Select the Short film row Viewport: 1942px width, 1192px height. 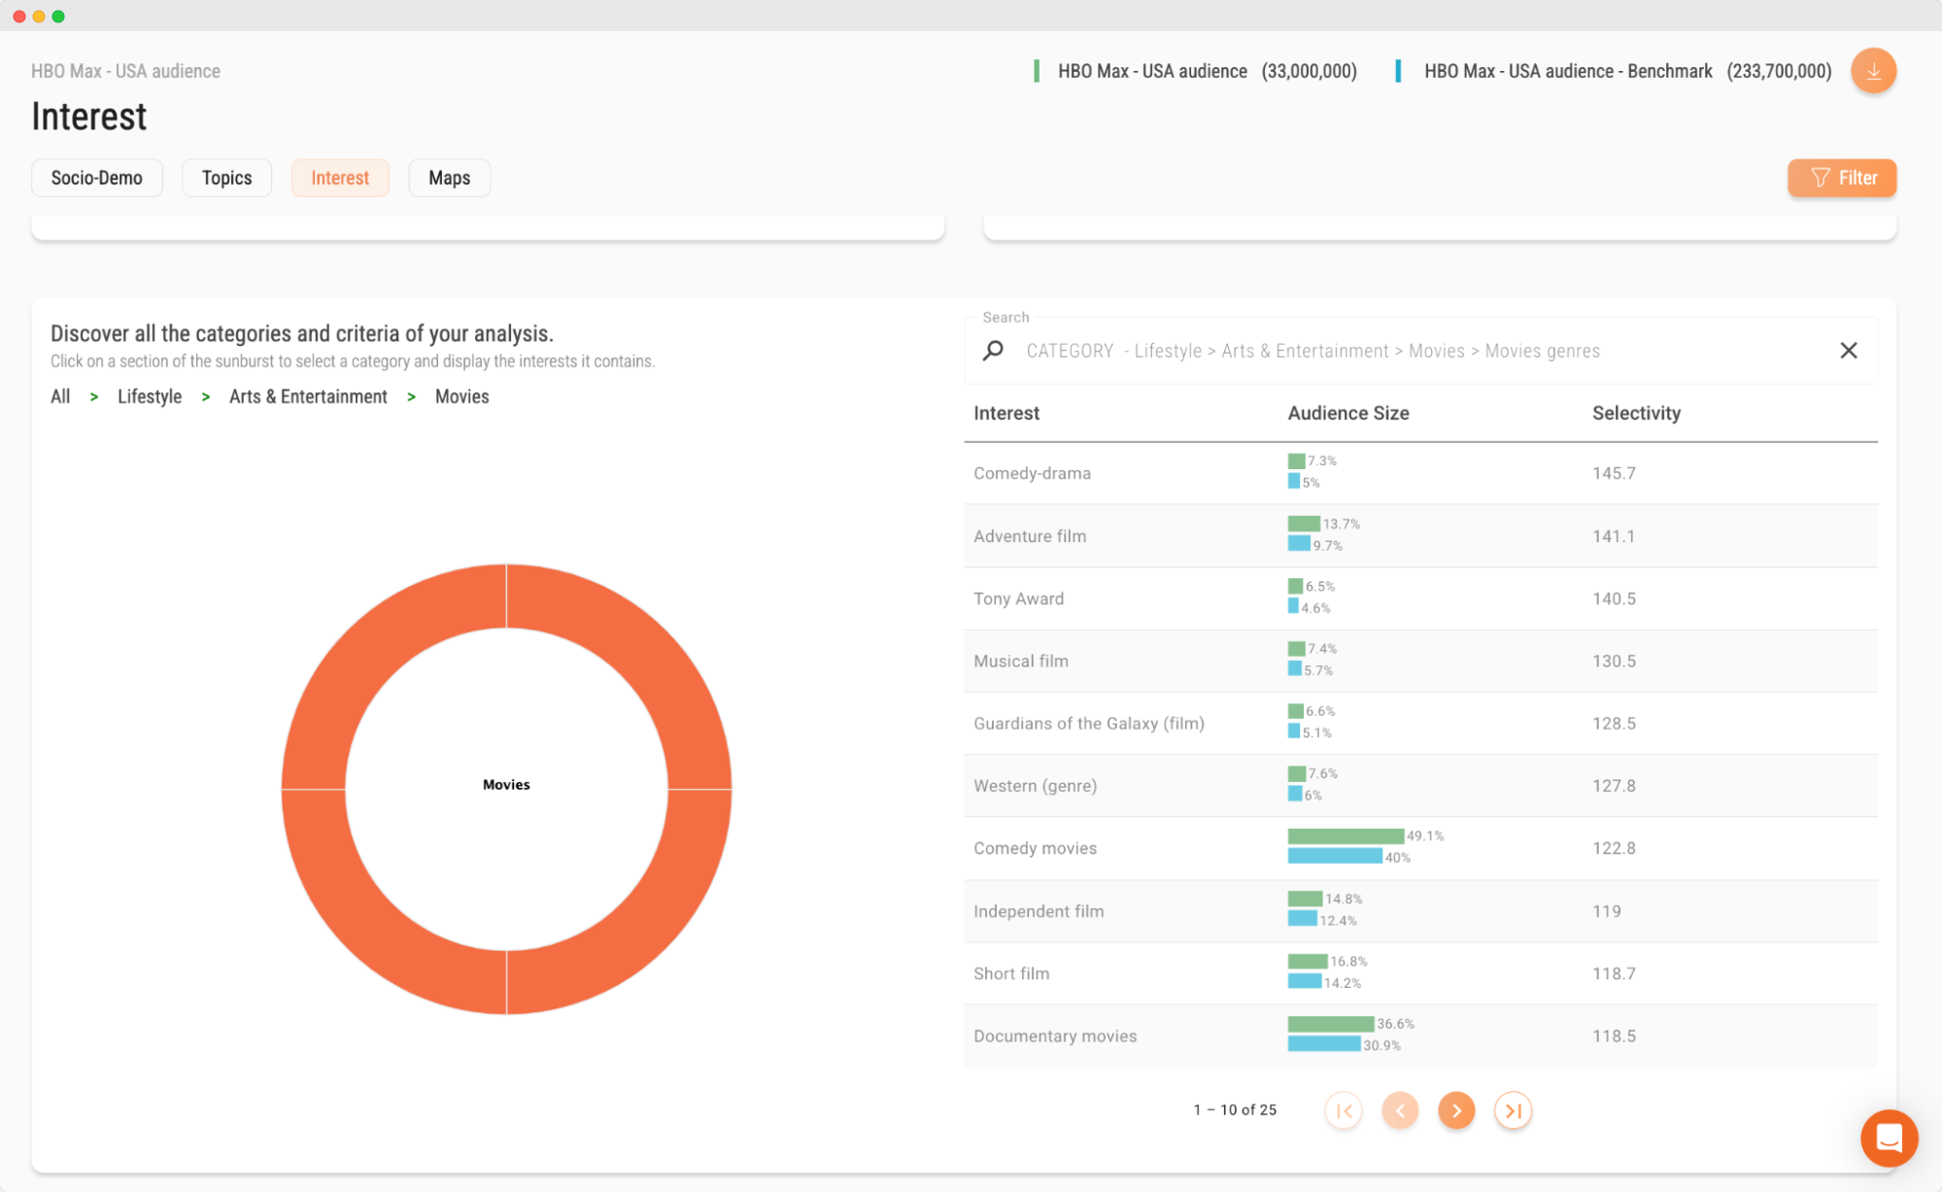1420,973
